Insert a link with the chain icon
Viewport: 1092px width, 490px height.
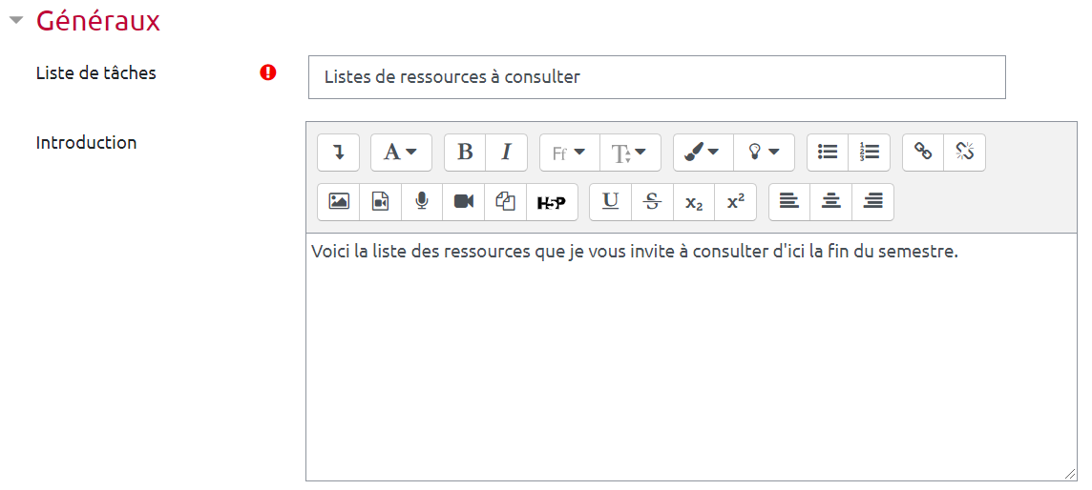923,153
